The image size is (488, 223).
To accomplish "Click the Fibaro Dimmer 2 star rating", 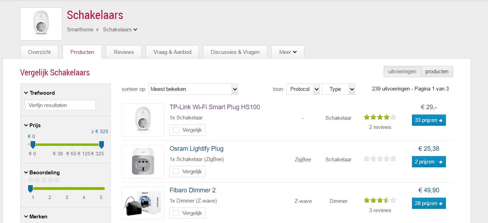I will (x=380, y=200).
